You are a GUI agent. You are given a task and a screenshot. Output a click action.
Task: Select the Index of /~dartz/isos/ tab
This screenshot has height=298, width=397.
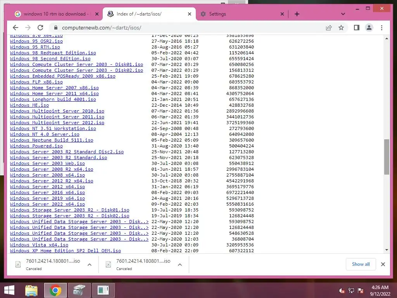149,14
